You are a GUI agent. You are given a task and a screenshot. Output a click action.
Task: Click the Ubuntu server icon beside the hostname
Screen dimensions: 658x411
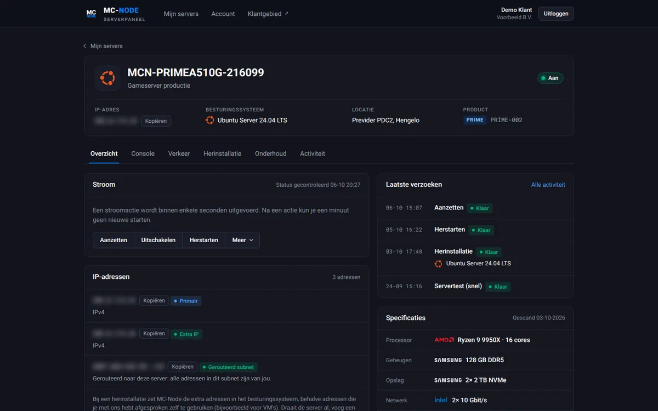[107, 78]
